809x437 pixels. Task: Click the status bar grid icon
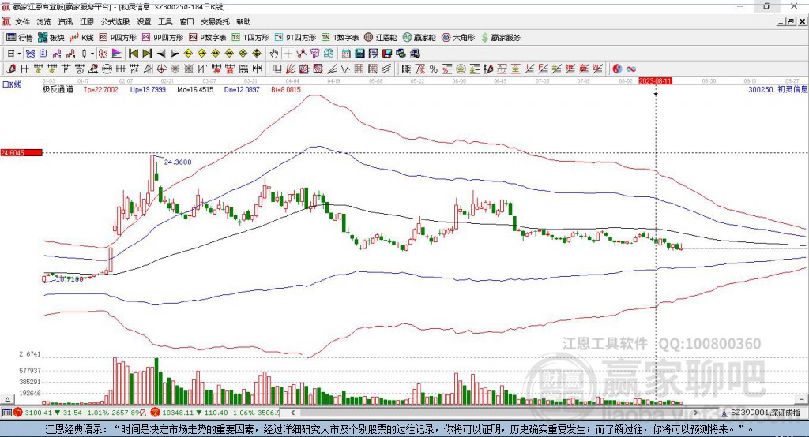pyautogui.click(x=6, y=413)
